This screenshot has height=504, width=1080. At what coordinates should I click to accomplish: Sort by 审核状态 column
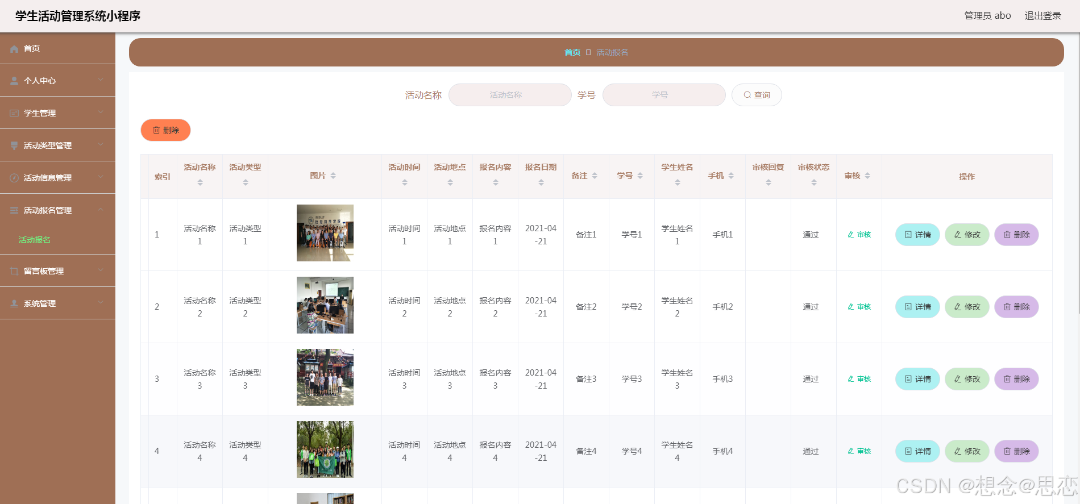814,182
